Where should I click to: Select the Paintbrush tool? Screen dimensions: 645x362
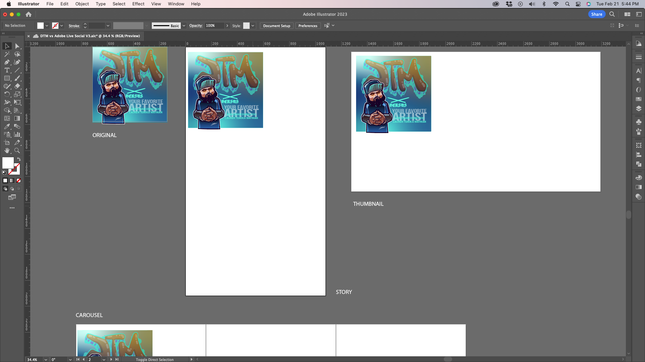click(x=17, y=78)
